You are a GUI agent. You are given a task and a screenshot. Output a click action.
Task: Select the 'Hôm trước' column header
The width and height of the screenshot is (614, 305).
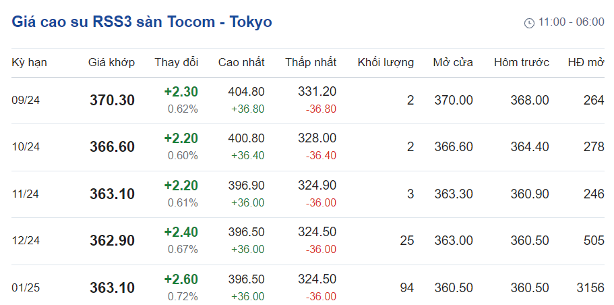pos(521,63)
